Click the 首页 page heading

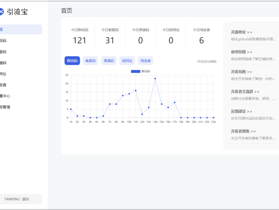click(x=66, y=11)
